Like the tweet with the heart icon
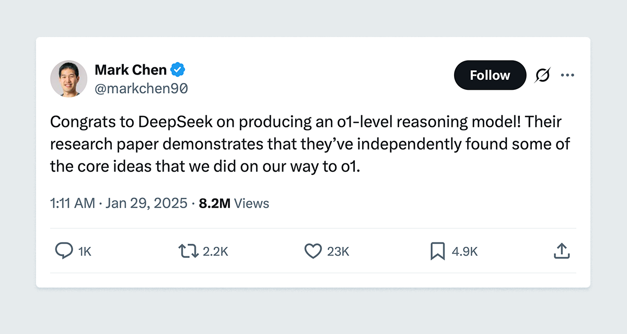This screenshot has width=627, height=334. pos(312,251)
